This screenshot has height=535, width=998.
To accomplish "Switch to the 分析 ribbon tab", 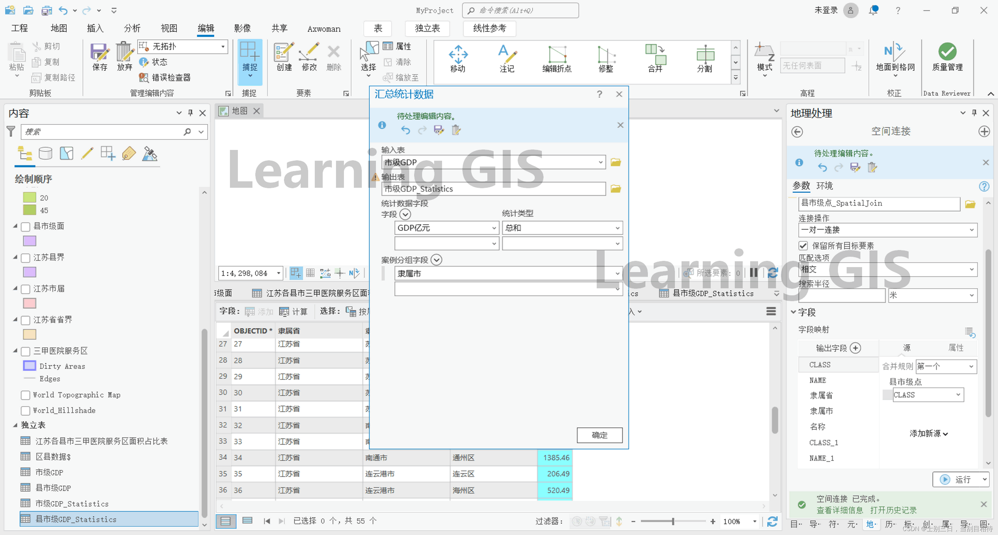I will point(132,28).
